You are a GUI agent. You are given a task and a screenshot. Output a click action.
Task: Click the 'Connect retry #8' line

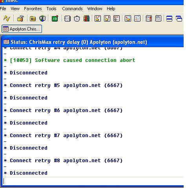[63, 161]
